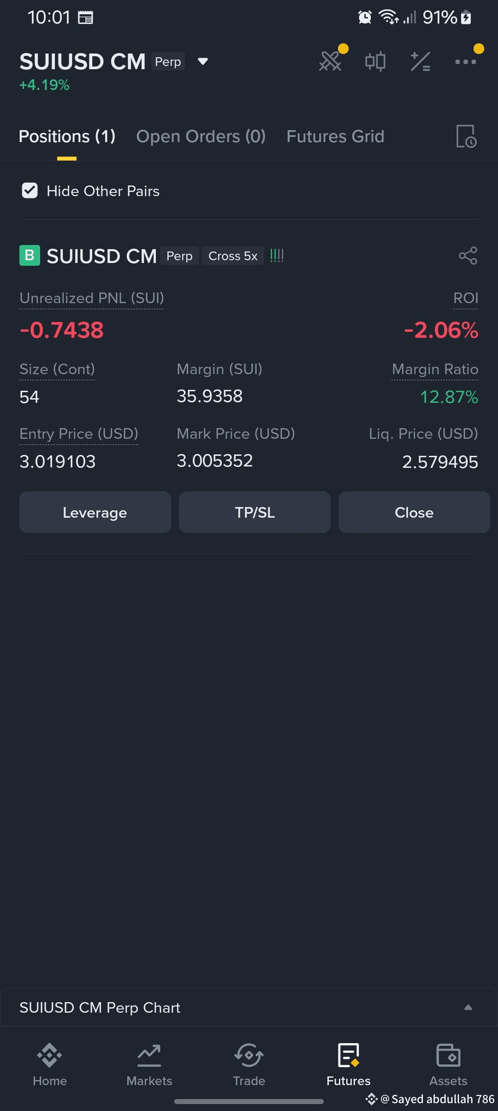The height and width of the screenshot is (1111, 498).
Task: Tap the TP/SL button
Action: point(255,512)
